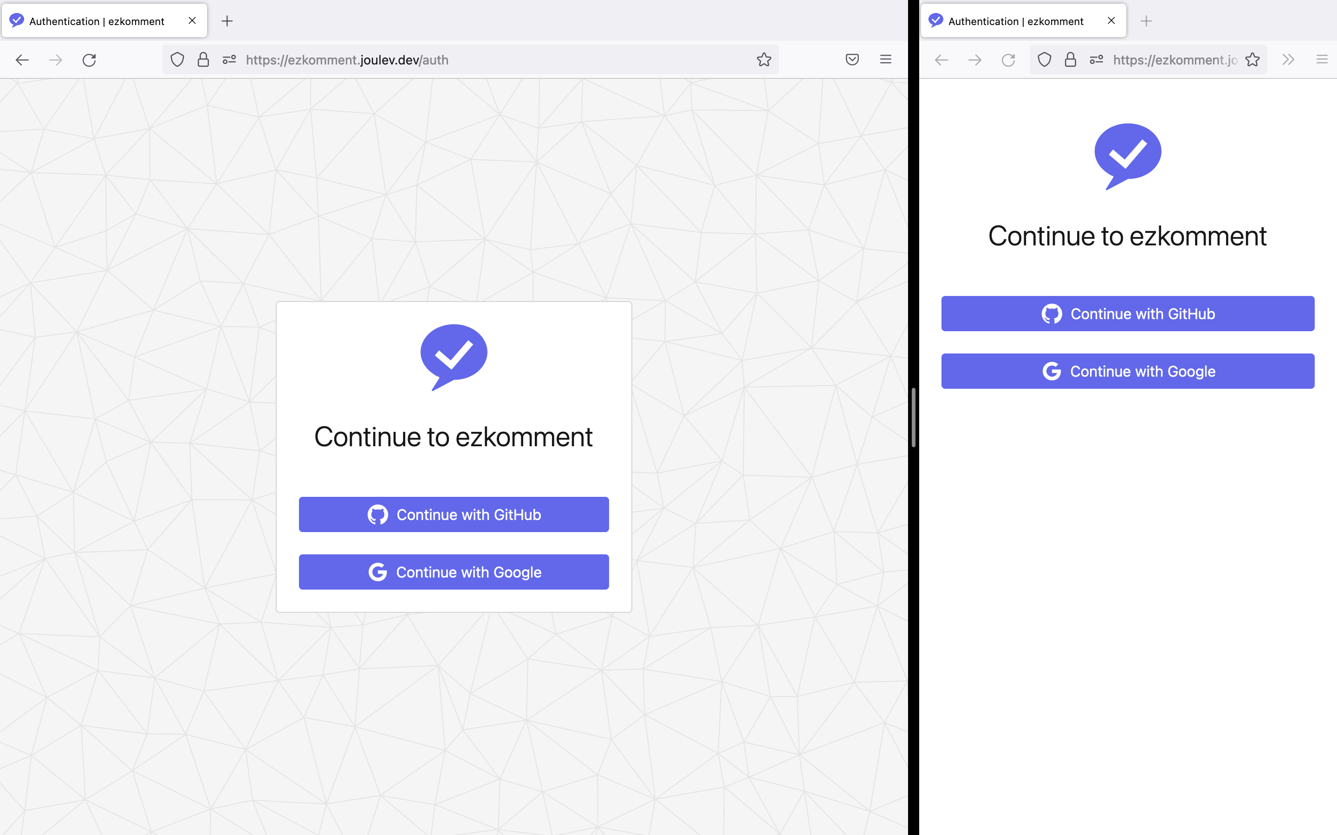The image size is (1337, 835).
Task: Open the Firefox application menu
Action: point(886,60)
